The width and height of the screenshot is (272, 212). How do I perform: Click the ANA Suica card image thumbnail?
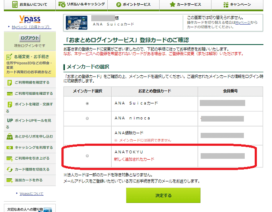pyautogui.click(x=77, y=23)
